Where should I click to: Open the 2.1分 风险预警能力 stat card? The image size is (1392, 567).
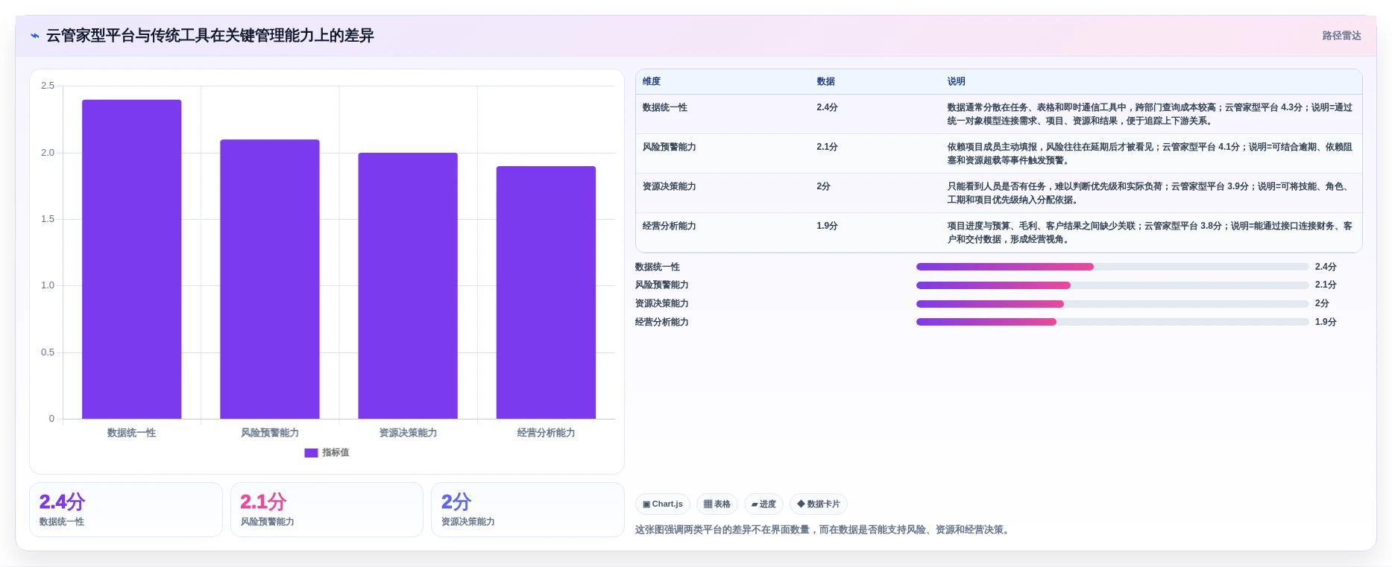327,510
